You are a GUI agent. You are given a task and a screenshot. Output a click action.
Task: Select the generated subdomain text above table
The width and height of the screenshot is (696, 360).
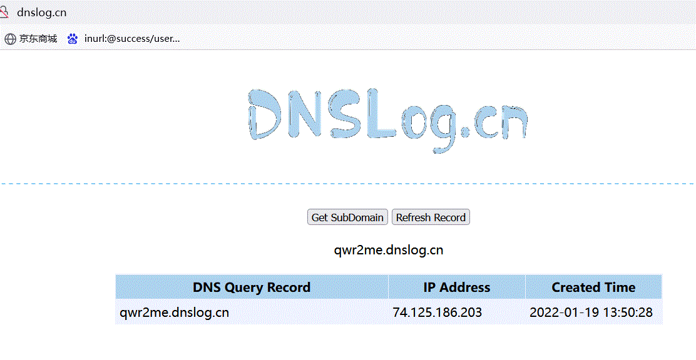(389, 250)
